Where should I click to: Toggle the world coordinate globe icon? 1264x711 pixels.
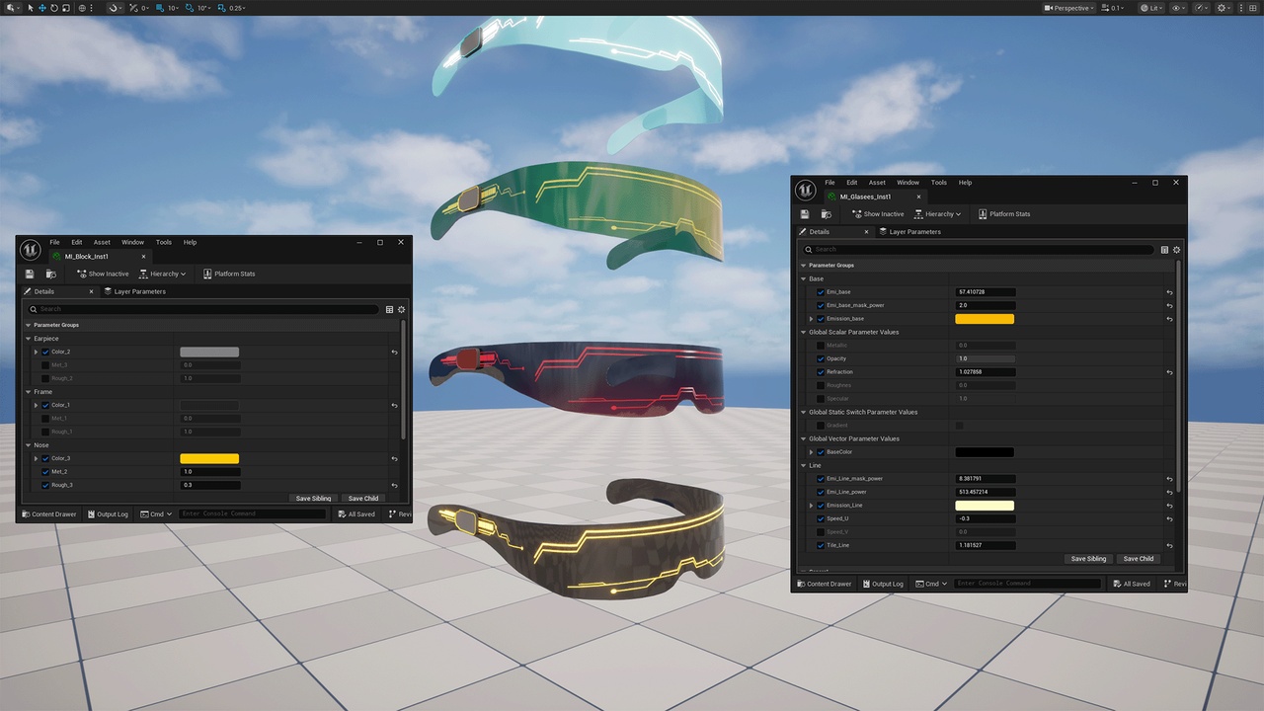pyautogui.click(x=83, y=8)
